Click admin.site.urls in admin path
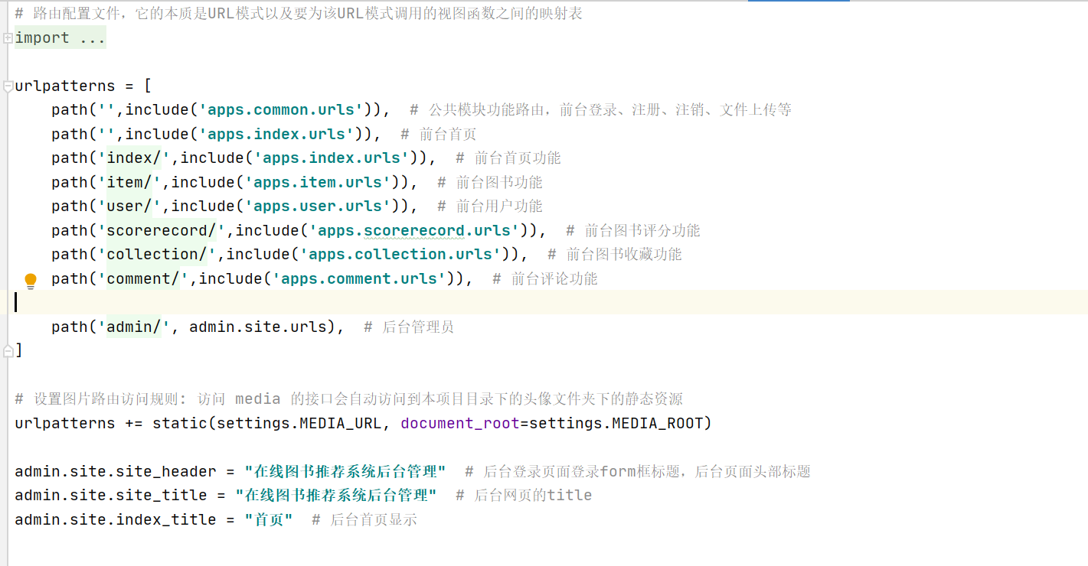The height and width of the screenshot is (566, 1088). coord(258,327)
